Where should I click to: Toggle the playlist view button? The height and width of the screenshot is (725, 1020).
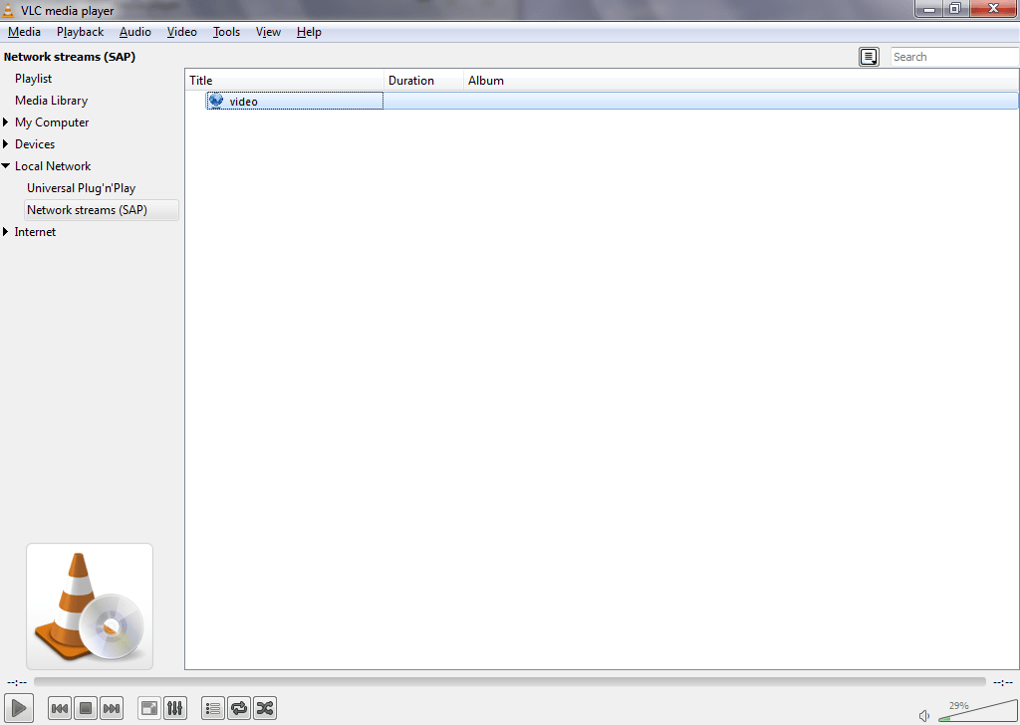(x=213, y=708)
